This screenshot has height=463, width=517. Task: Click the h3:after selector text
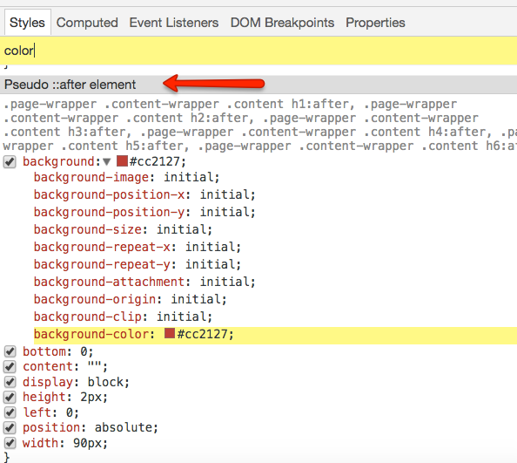coord(97,132)
